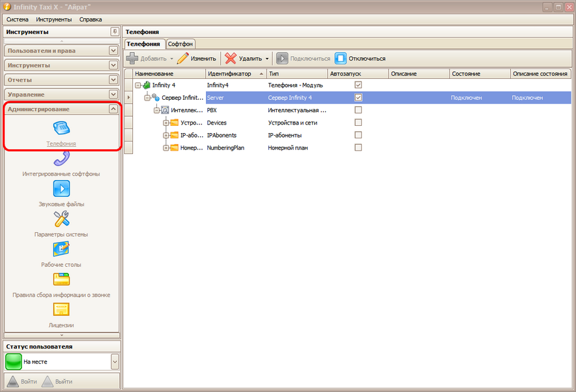
Task: Click the NumberingPlan folder icon
Action: [174, 147]
